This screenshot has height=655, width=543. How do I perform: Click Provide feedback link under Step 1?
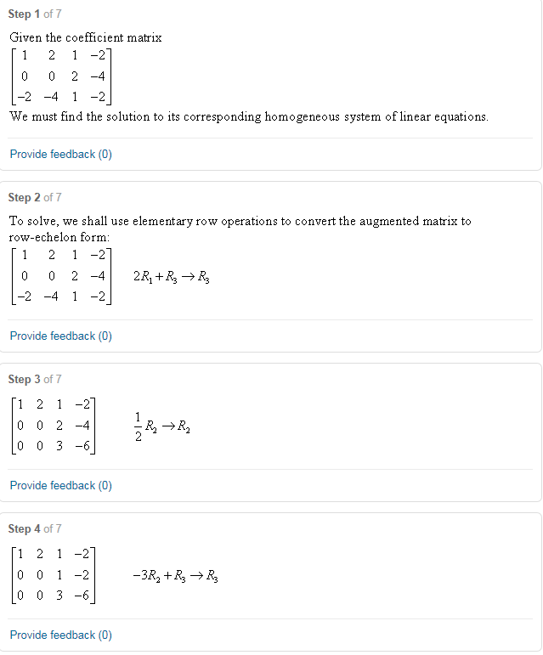coord(60,154)
